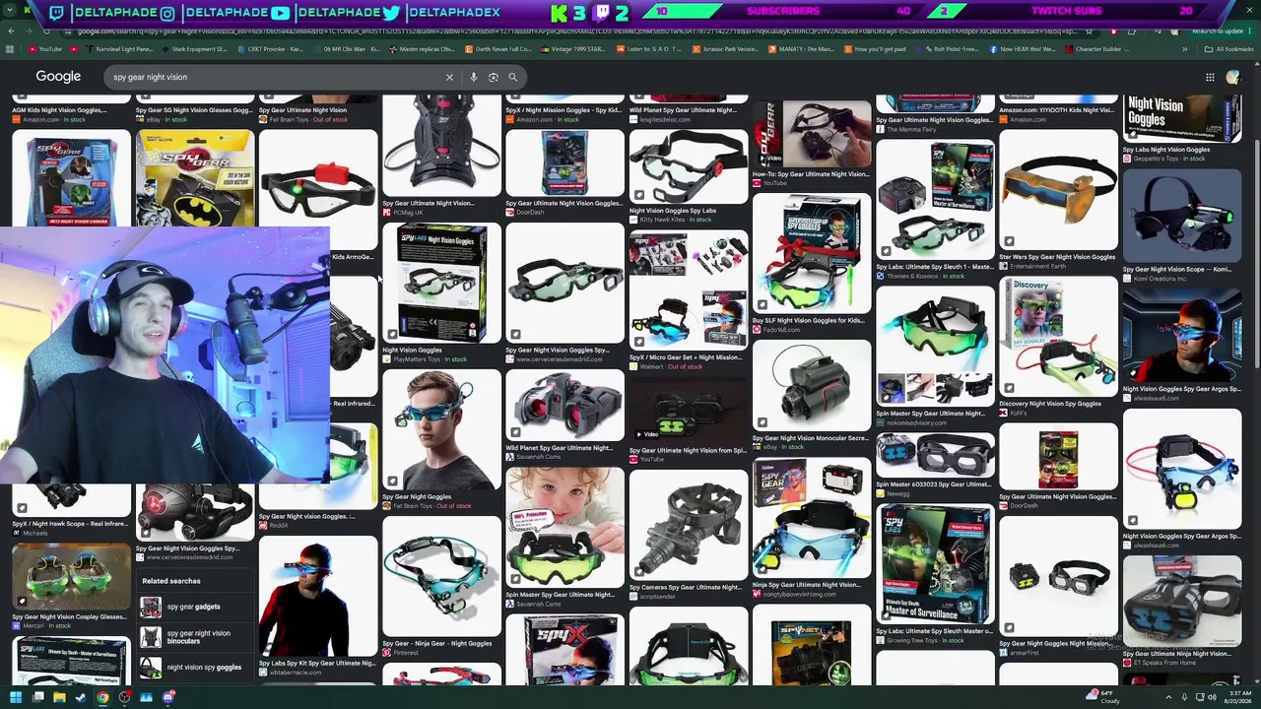The height and width of the screenshot is (709, 1261).
Task: Submit search using the magnifying glass icon
Action: pyautogui.click(x=512, y=77)
